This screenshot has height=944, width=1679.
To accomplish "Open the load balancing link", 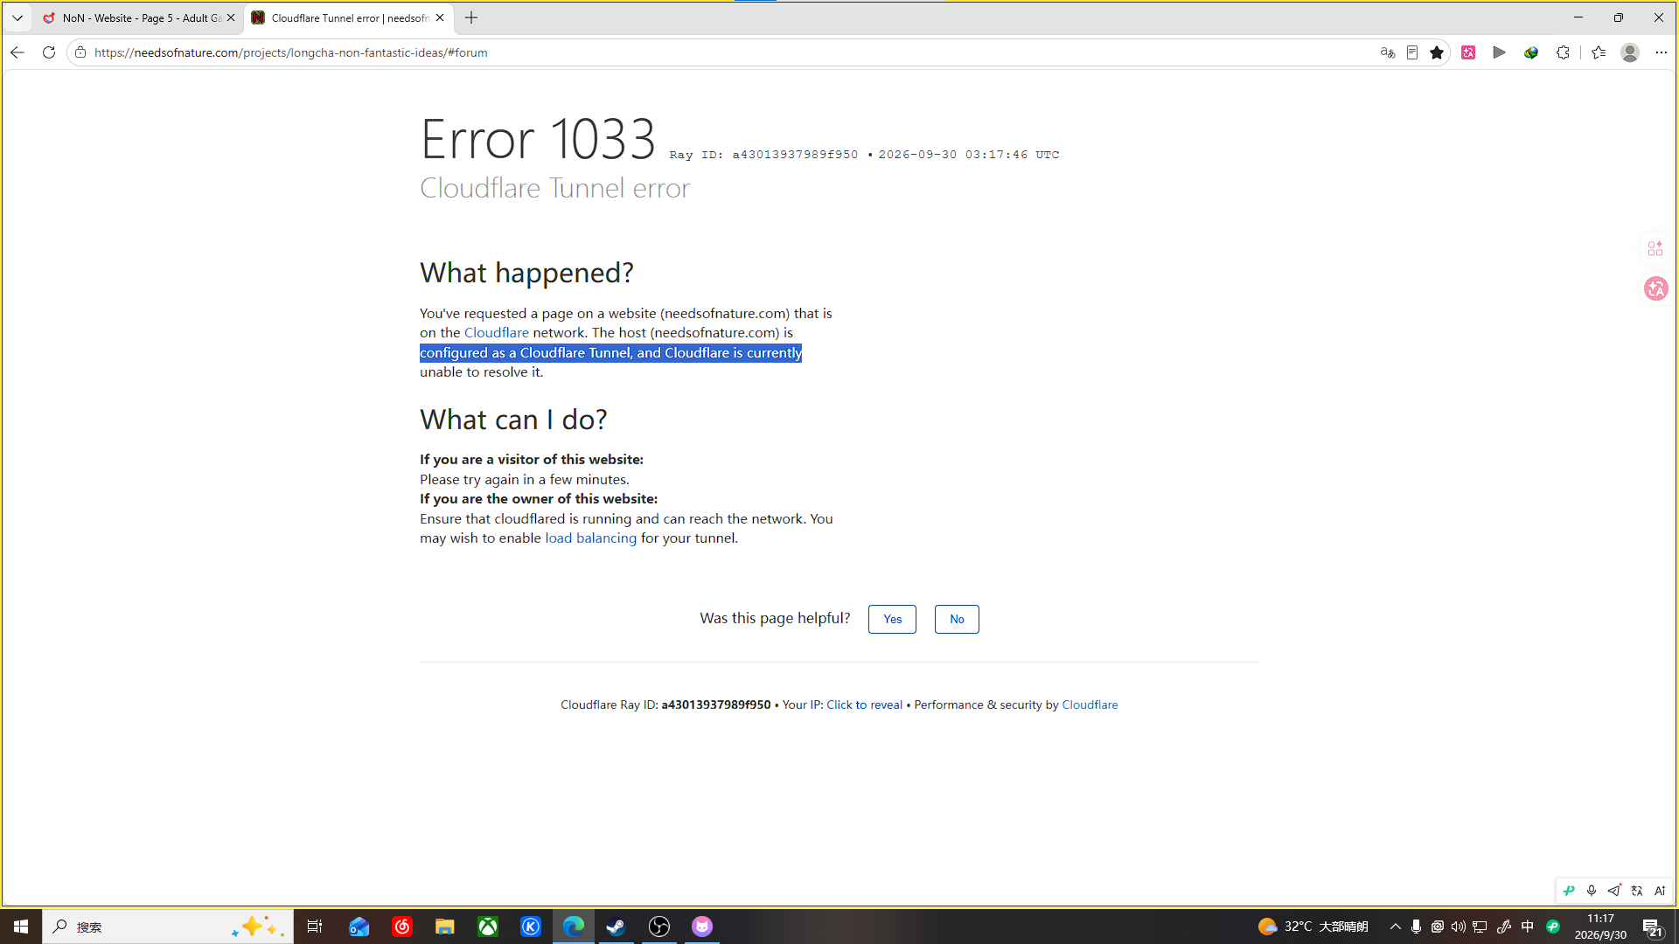I will pos(591,538).
